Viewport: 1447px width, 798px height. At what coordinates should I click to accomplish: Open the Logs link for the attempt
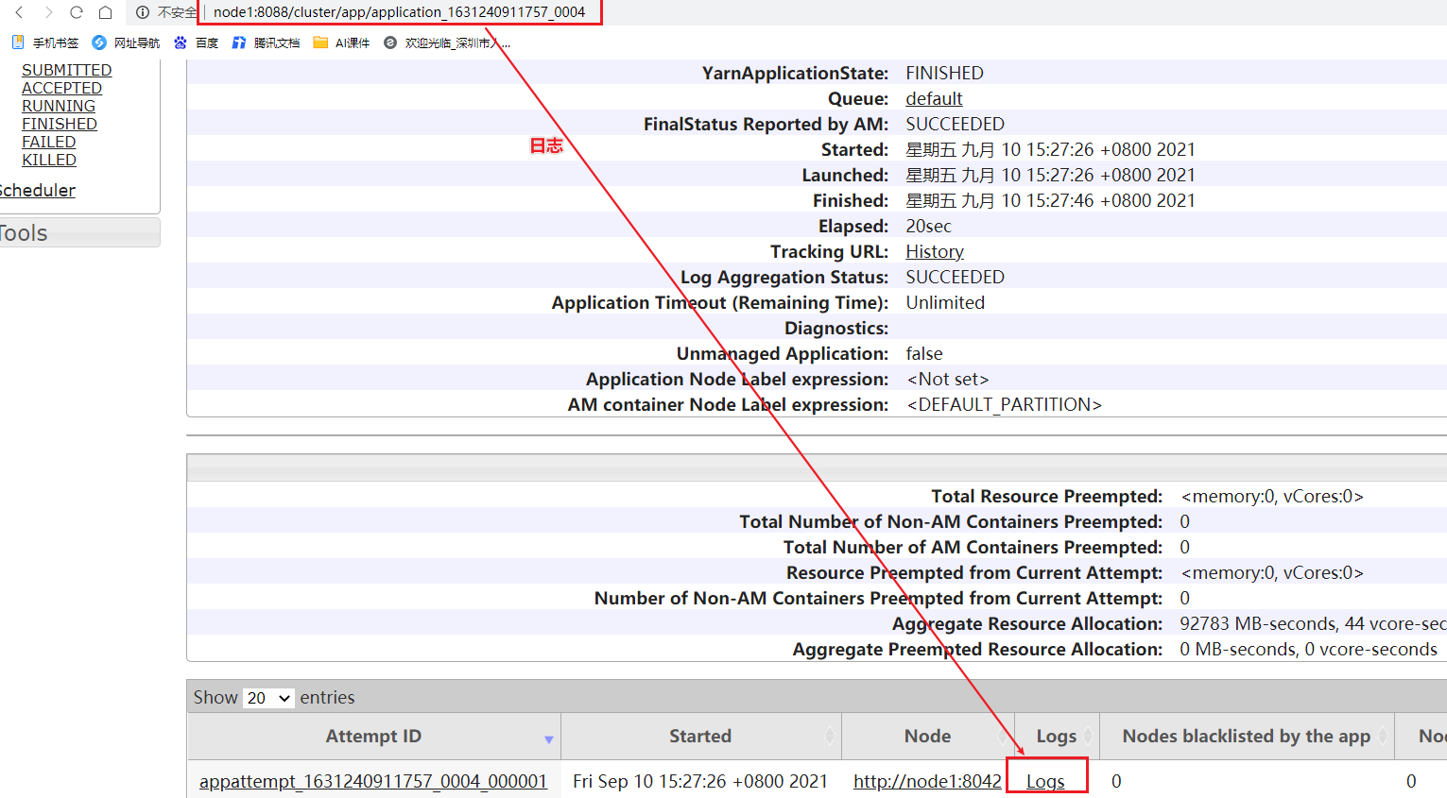[x=1045, y=781]
